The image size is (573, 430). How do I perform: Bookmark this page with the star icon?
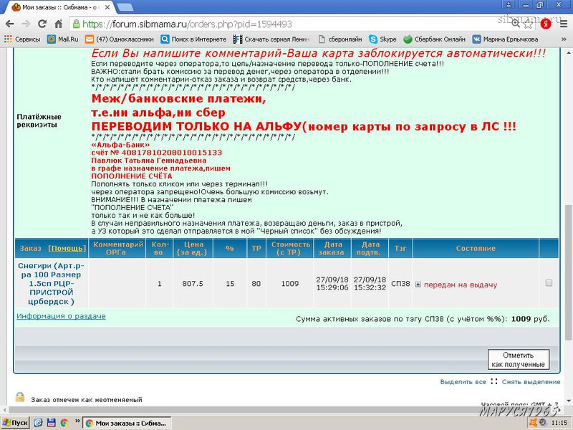[528, 24]
